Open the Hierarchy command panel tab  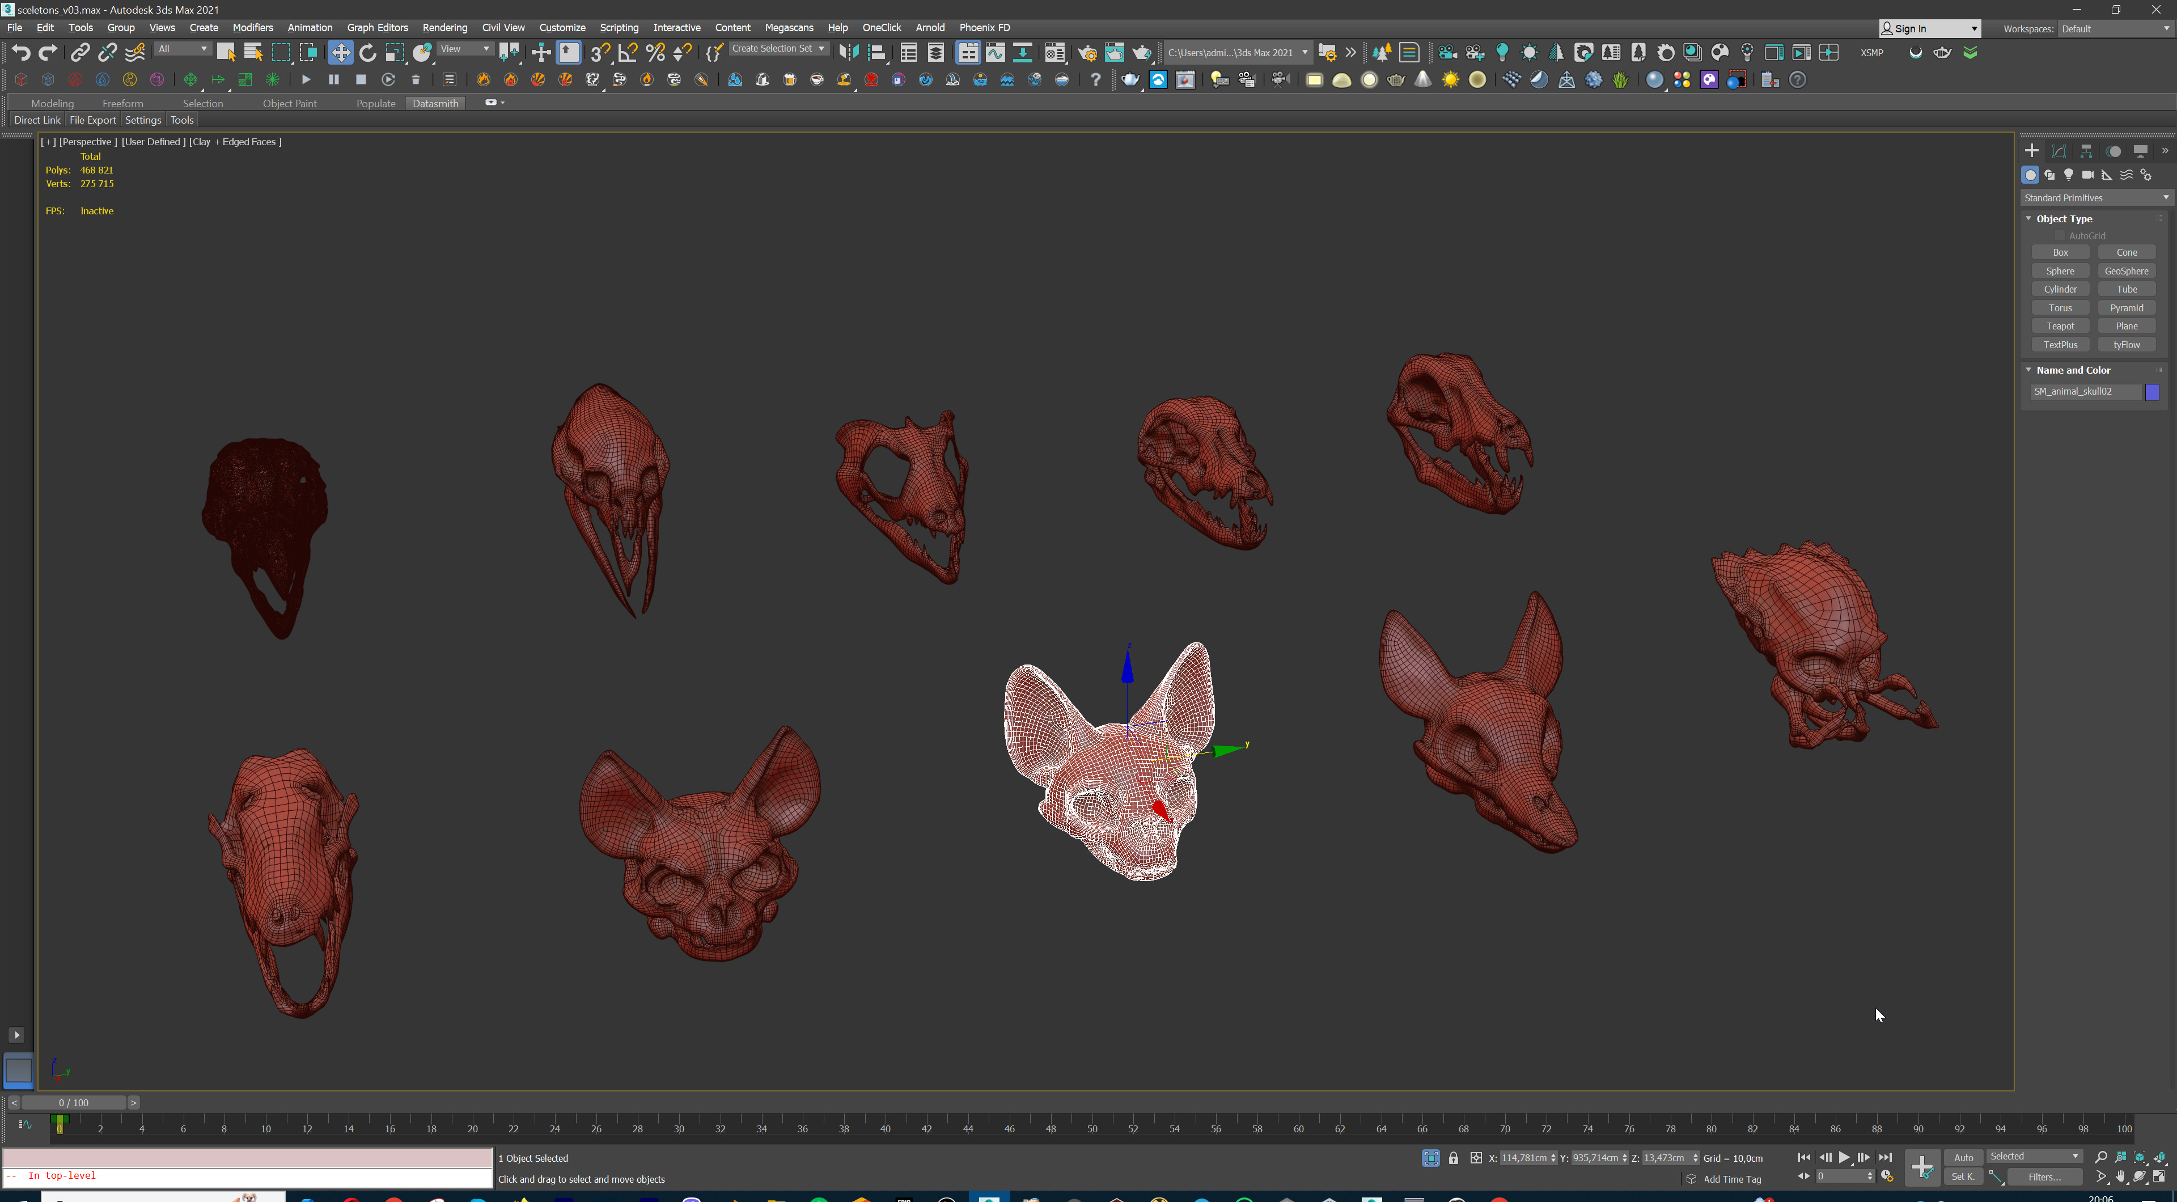(2086, 151)
